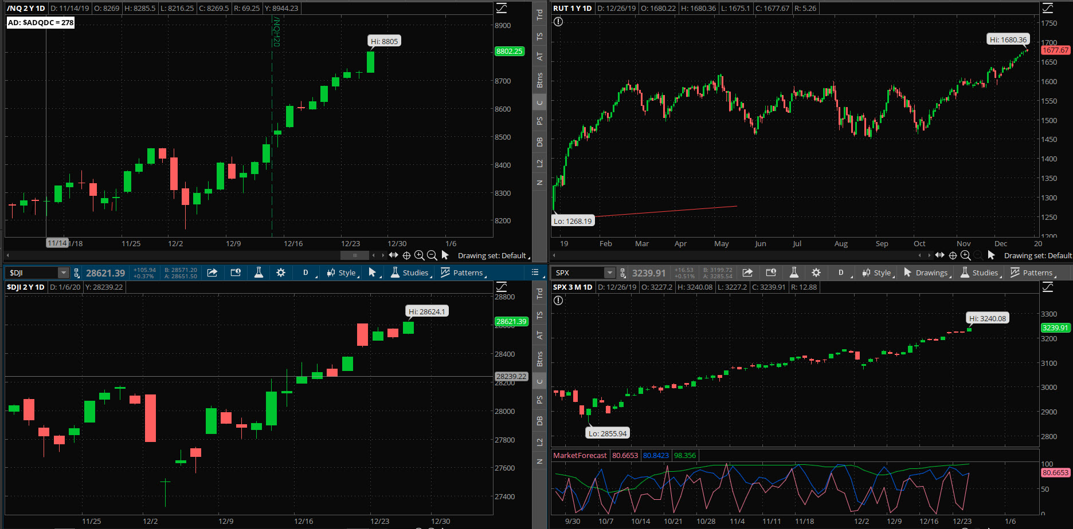
Task: Click MarketForecast study label
Action: tap(579, 456)
